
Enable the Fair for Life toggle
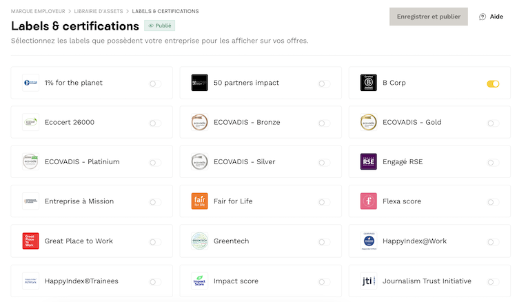coord(324,202)
